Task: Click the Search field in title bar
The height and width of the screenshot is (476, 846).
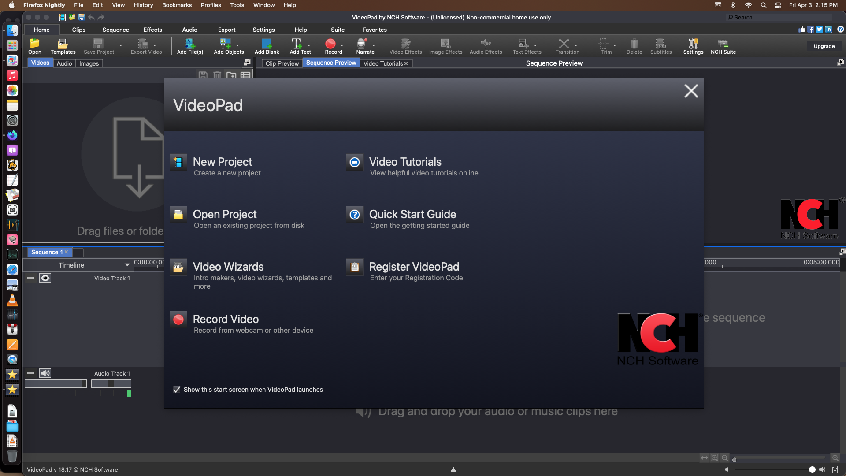Action: [779, 17]
